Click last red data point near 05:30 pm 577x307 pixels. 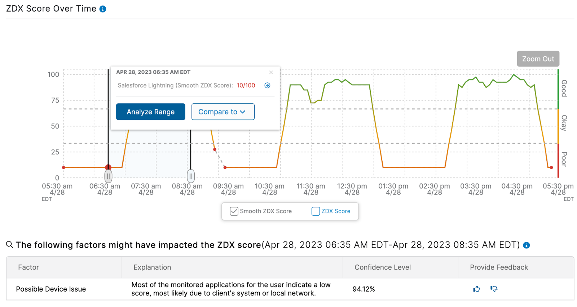point(551,167)
